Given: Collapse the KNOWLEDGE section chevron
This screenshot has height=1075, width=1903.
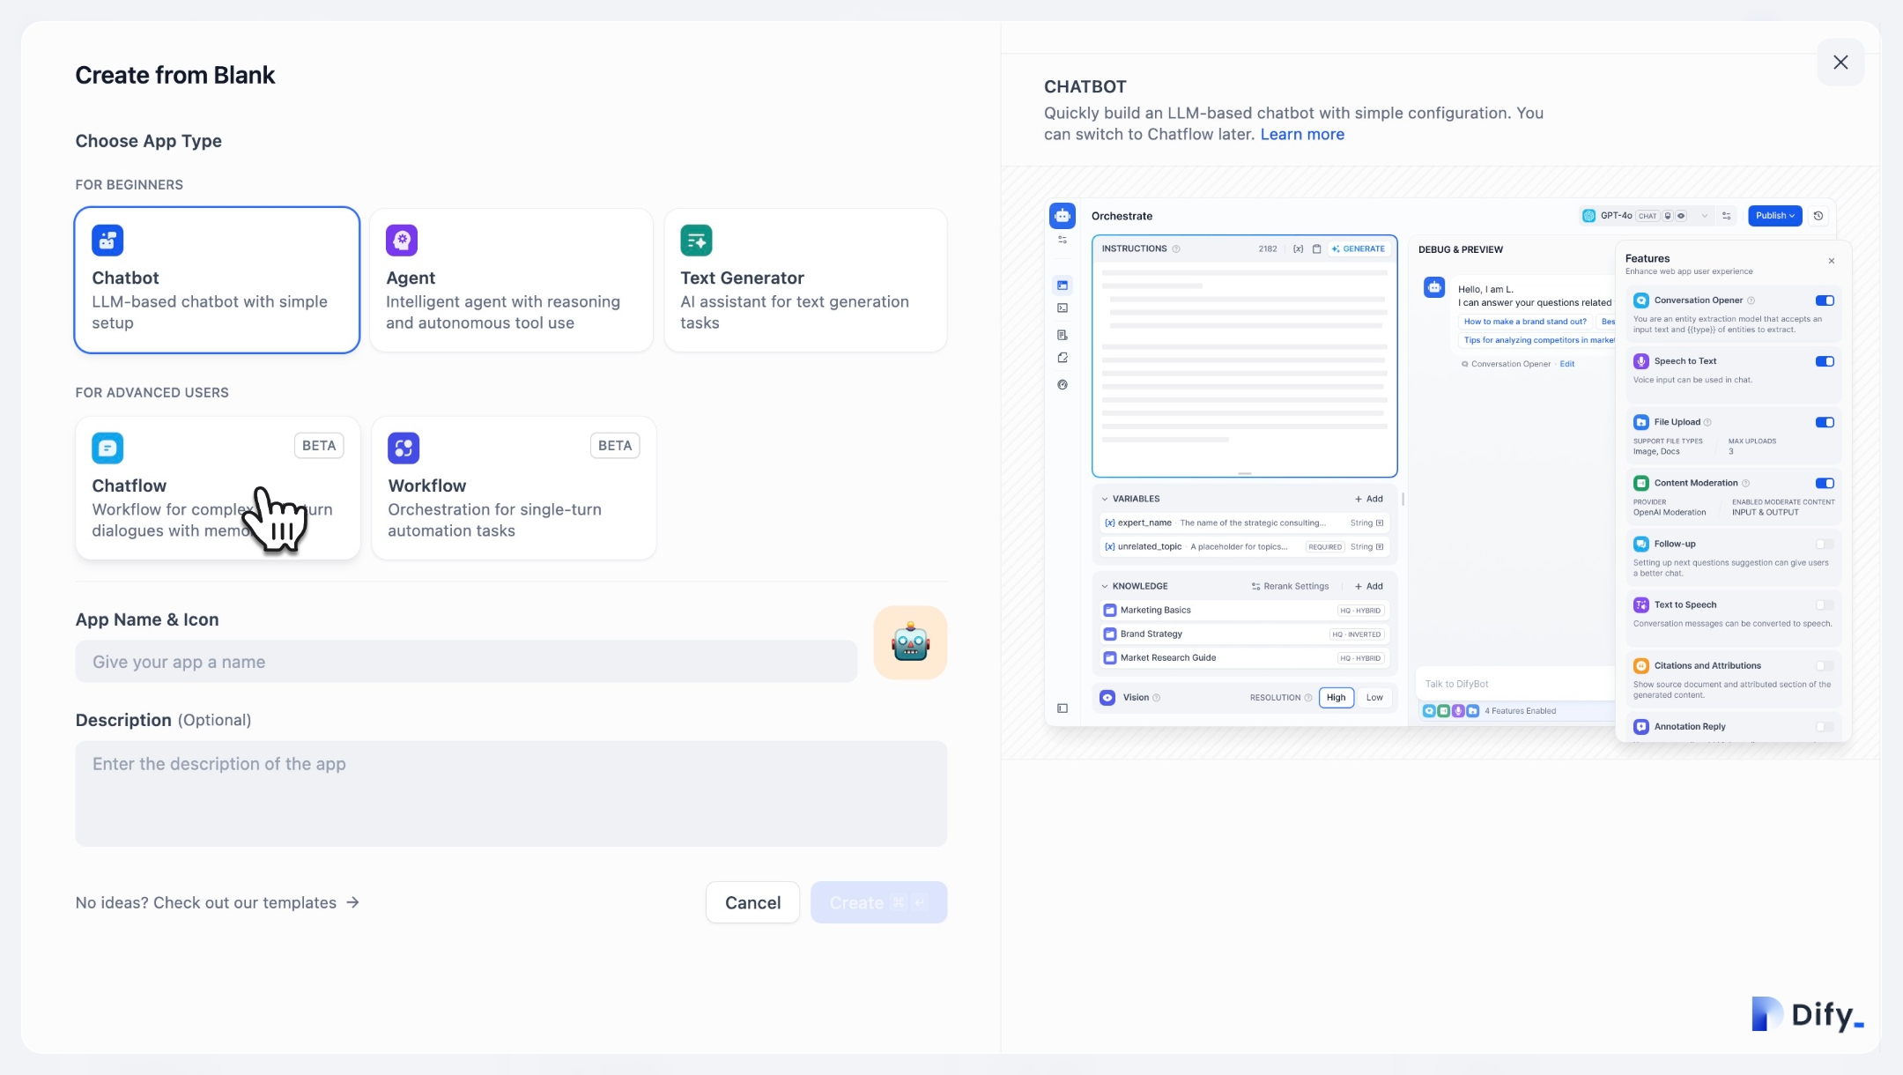Looking at the screenshot, I should [1105, 586].
